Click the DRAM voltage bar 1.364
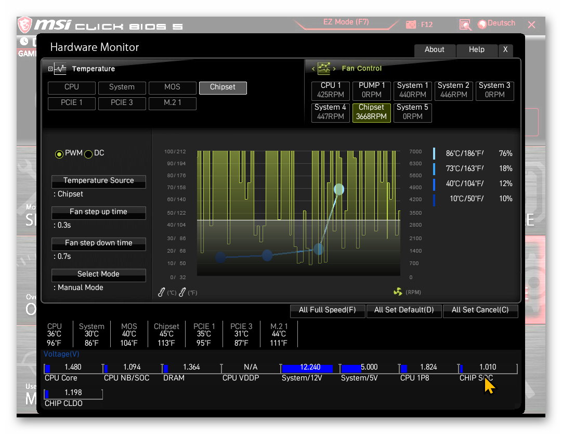562x434 pixels. [191, 368]
